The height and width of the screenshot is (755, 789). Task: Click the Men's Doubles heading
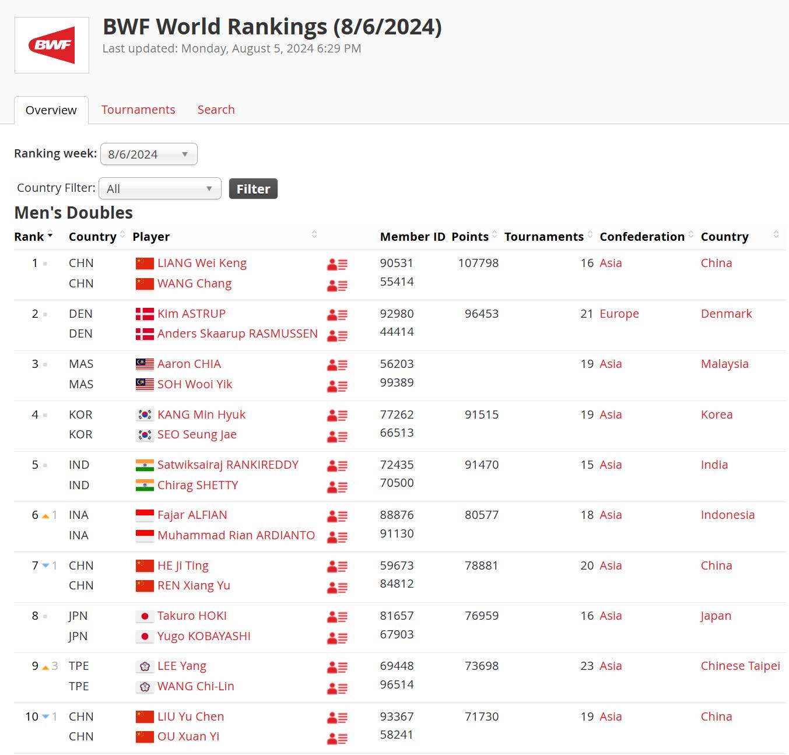pyautogui.click(x=73, y=213)
